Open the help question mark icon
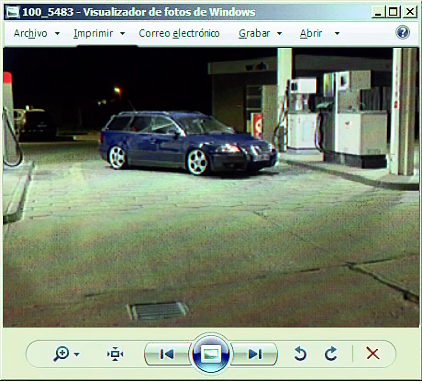Screen dimensions: 422x382 tap(403, 33)
